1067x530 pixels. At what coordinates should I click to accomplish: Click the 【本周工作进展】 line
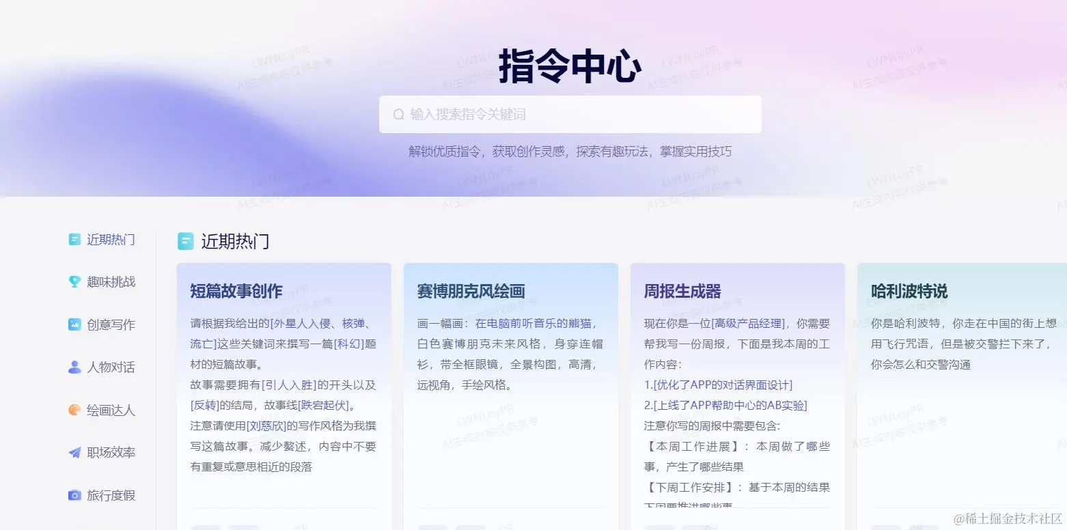(x=737, y=446)
